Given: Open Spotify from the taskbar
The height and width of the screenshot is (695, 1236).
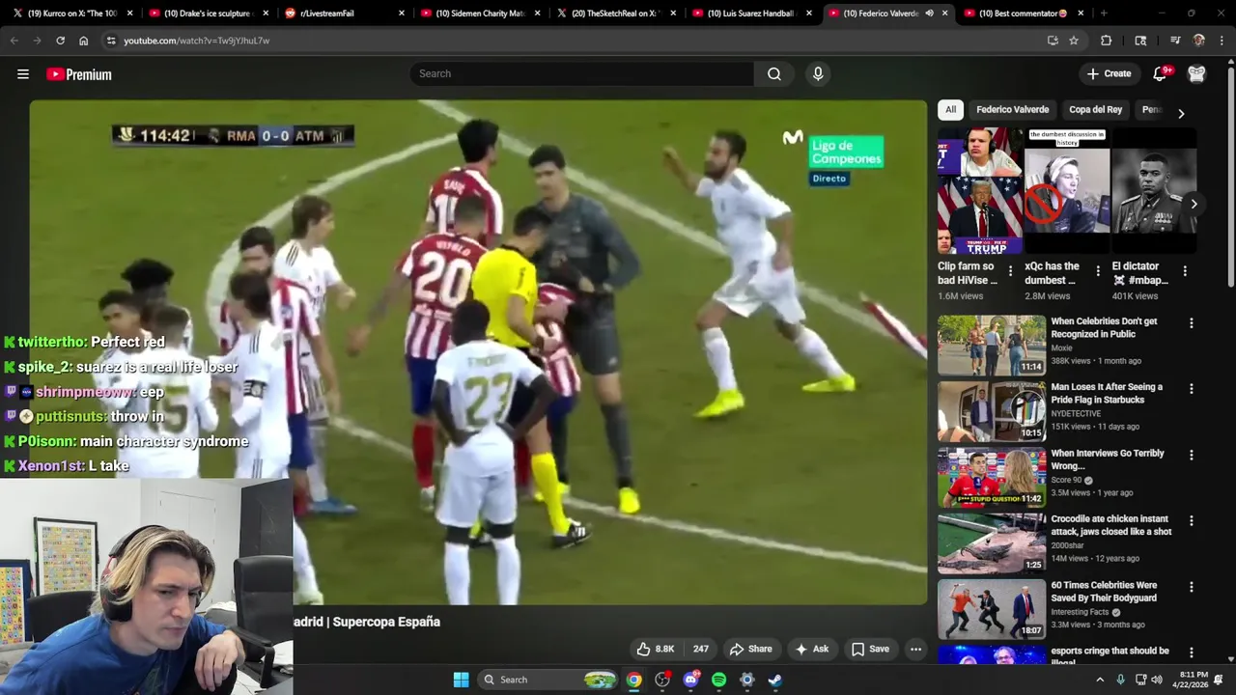Looking at the screenshot, I should [718, 680].
